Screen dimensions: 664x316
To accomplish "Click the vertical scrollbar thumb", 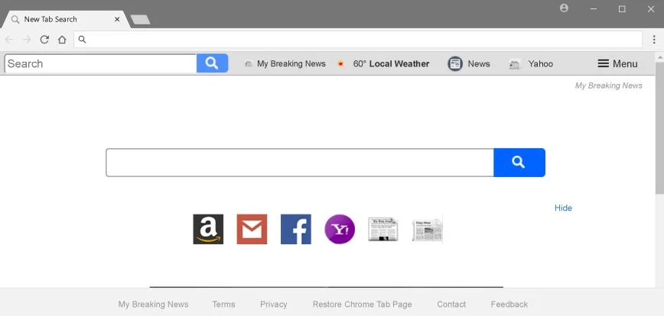I will pyautogui.click(x=659, y=127).
